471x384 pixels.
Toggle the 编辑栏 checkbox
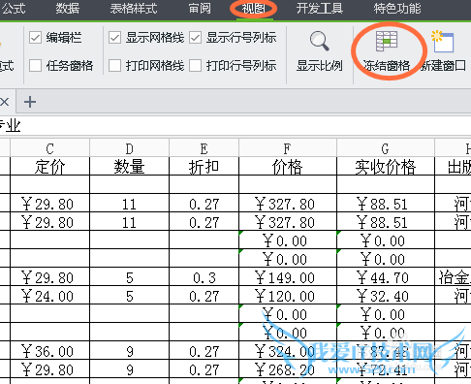pyautogui.click(x=35, y=38)
